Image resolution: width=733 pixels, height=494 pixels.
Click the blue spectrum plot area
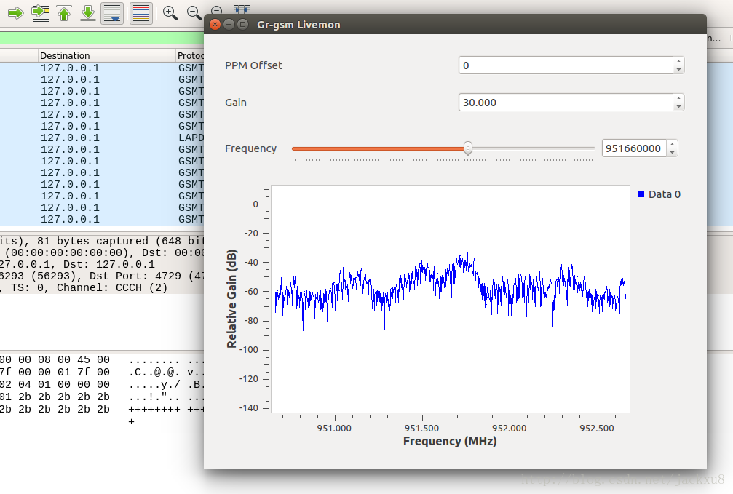point(451,300)
